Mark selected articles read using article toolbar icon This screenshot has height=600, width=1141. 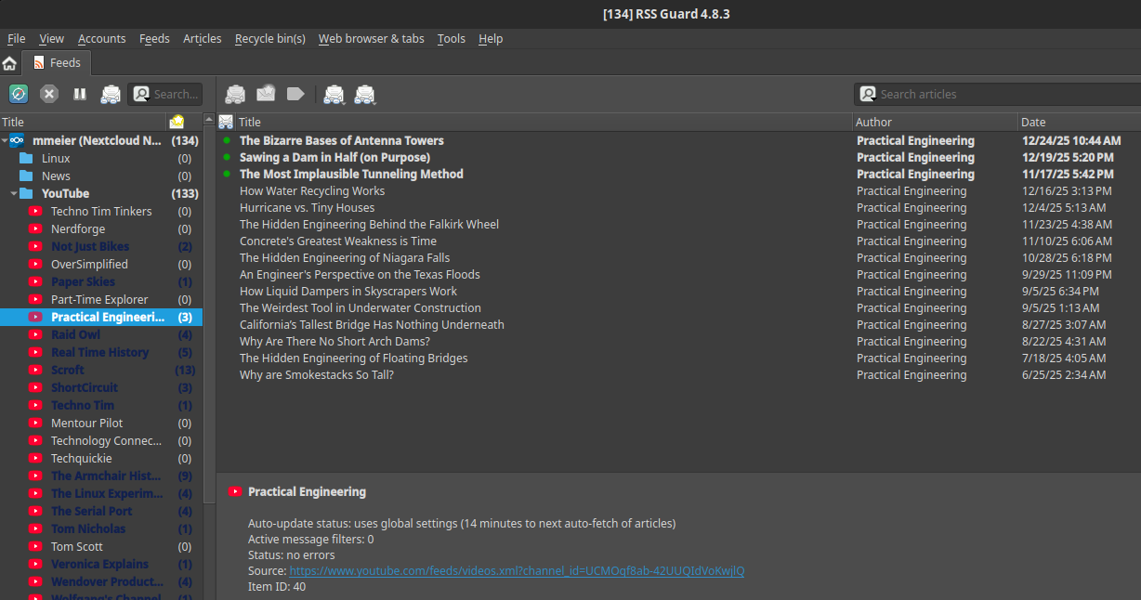tap(235, 94)
